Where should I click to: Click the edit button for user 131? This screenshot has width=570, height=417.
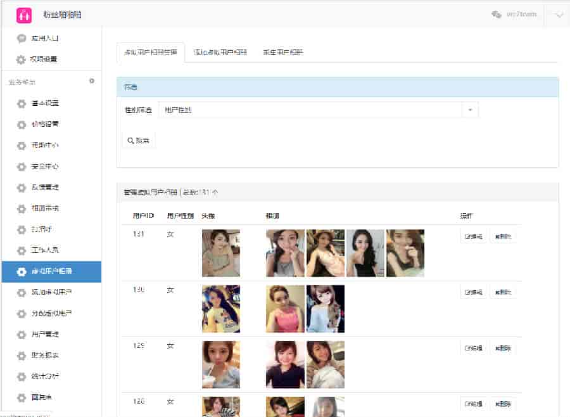(x=473, y=237)
